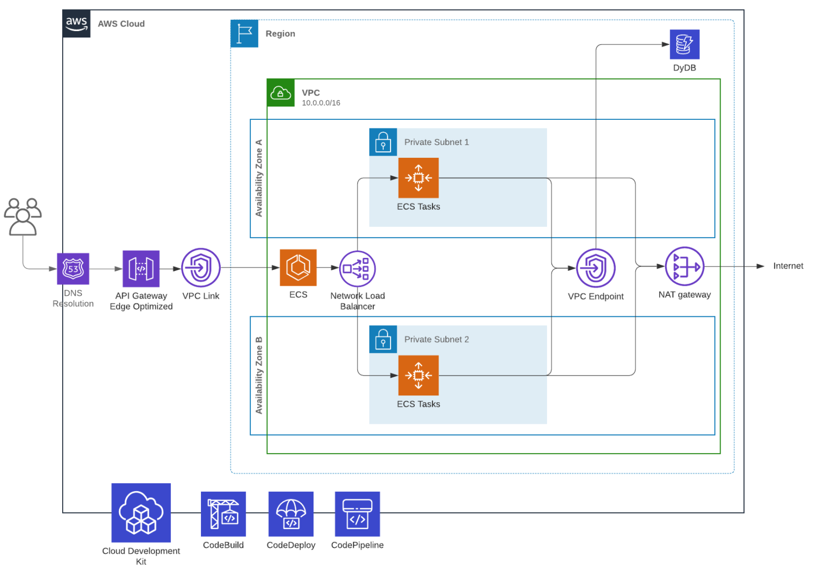Select the CodeBuild icon
Image resolution: width=823 pixels, height=572 pixels.
[x=223, y=514]
